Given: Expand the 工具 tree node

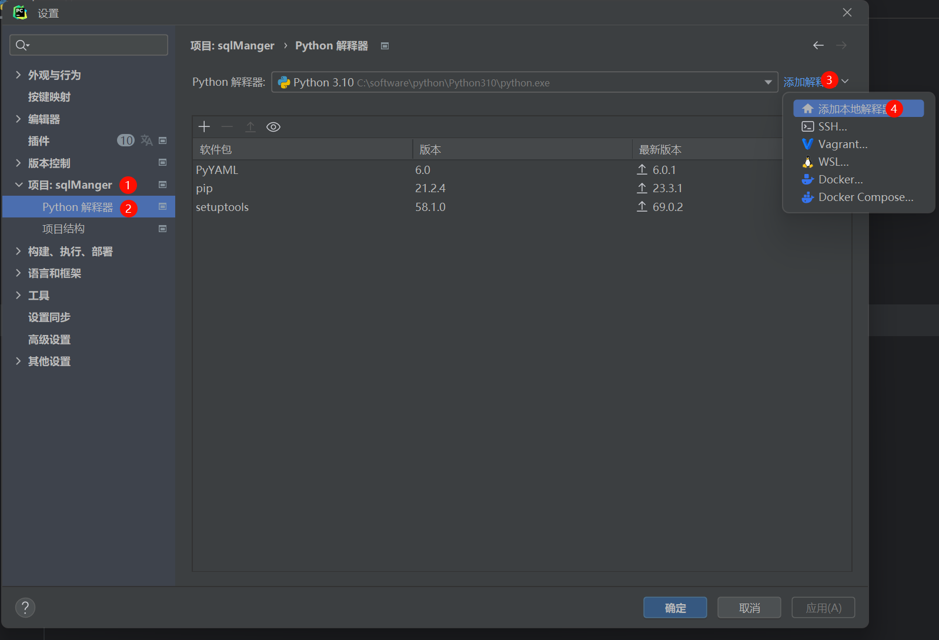Looking at the screenshot, I should [18, 295].
